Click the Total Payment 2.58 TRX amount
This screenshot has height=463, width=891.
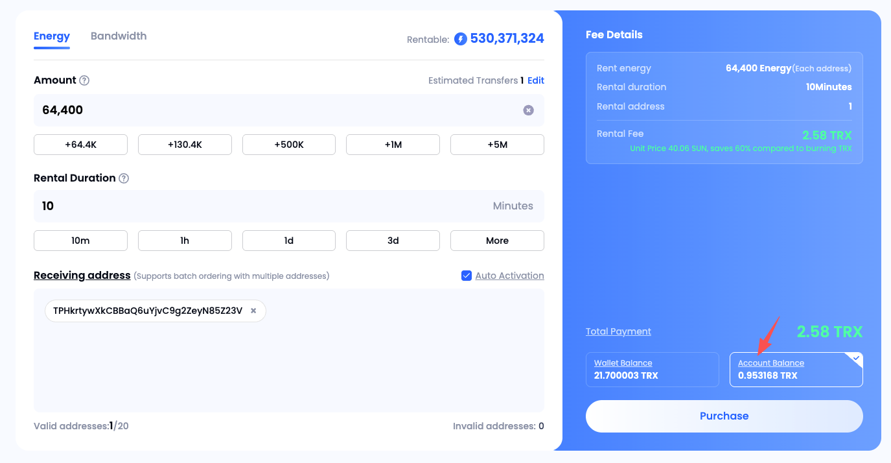[830, 332]
